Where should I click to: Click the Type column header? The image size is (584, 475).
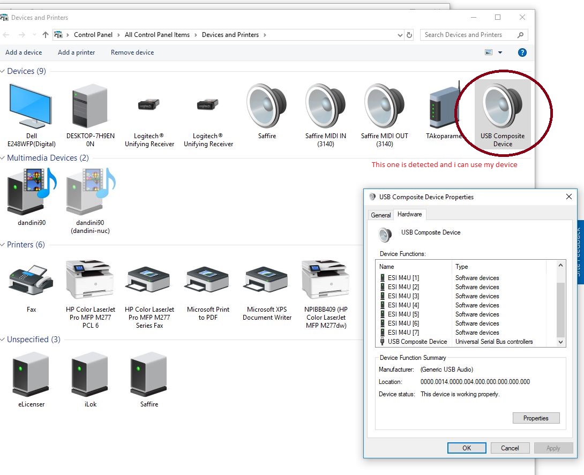pyautogui.click(x=499, y=267)
